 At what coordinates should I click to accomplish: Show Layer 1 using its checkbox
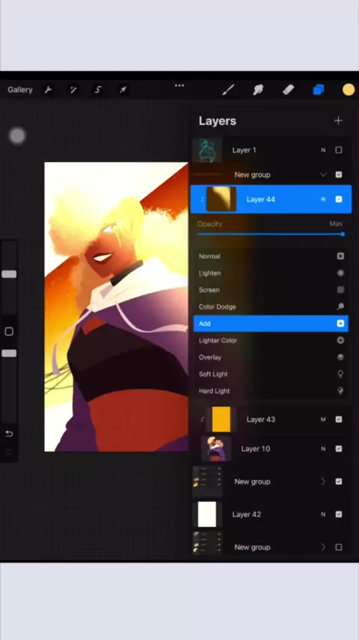(339, 150)
